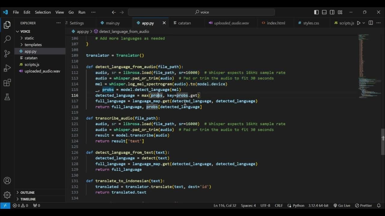This screenshot has width=385, height=216.
Task: Change indentation via Spaces: 4
Action: 248,205
